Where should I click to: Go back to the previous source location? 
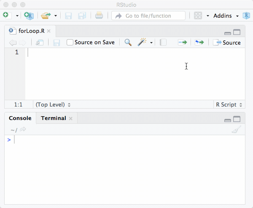tap(13, 43)
